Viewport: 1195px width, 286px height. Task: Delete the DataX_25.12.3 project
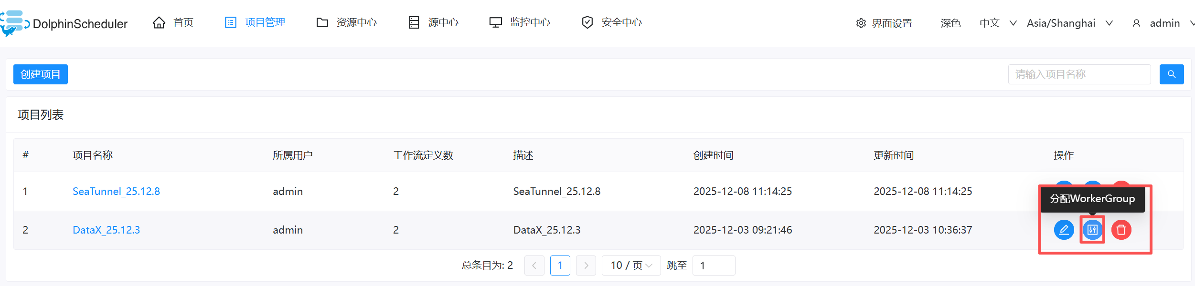pos(1121,230)
